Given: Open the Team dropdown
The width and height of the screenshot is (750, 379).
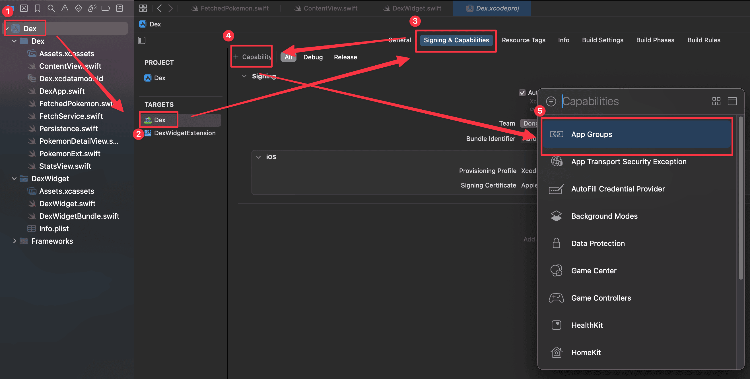Looking at the screenshot, I should 529,123.
